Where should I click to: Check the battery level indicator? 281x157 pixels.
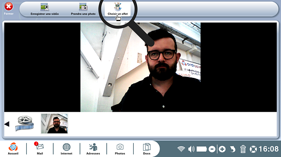[202, 149]
